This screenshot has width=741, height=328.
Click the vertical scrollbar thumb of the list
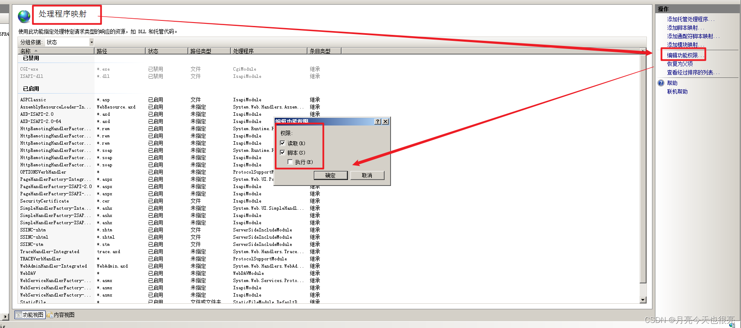[x=643, y=168]
